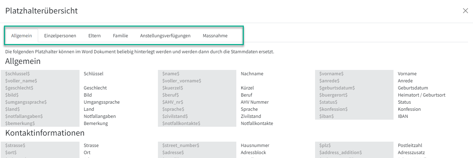Image resolution: width=473 pixels, height=158 pixels.
Task: Click the $schlussel$ placeholder
Action: tap(17, 74)
